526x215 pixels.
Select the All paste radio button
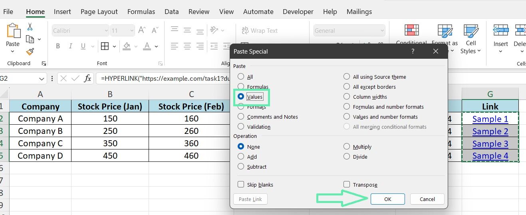point(240,76)
